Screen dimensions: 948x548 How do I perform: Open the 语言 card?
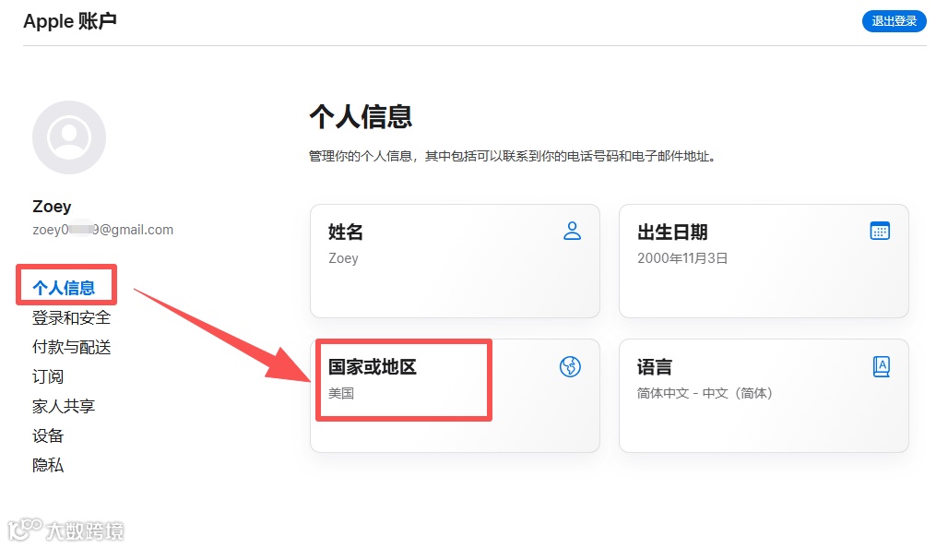(x=764, y=396)
